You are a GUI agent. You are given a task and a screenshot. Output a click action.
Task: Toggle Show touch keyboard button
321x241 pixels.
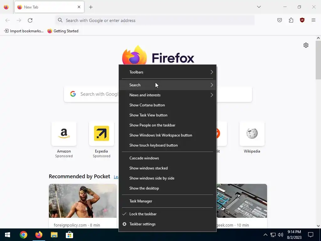167,145
